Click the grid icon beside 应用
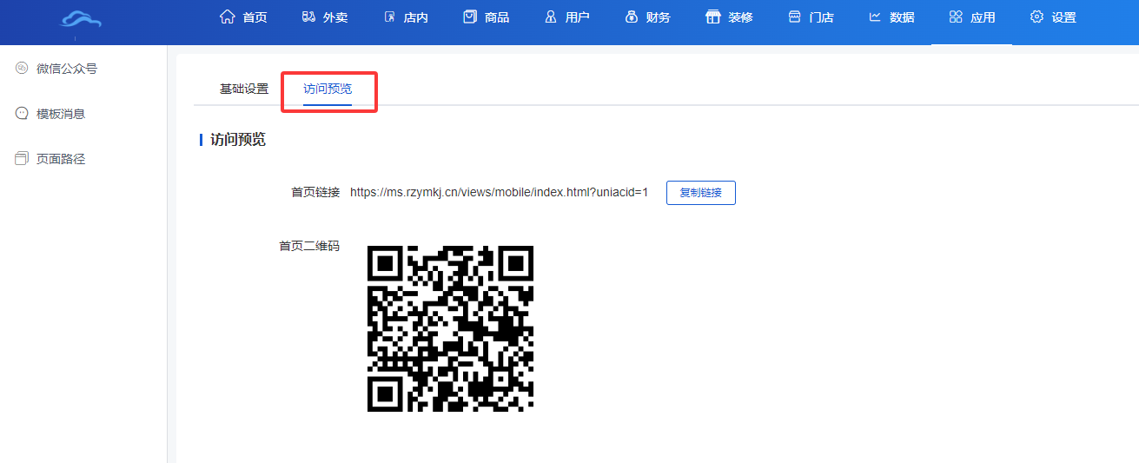The height and width of the screenshot is (463, 1139). (x=956, y=17)
